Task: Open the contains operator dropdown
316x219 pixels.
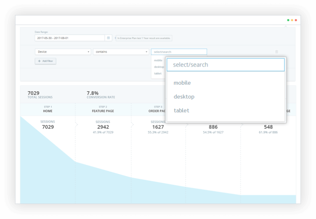Action: [121, 52]
